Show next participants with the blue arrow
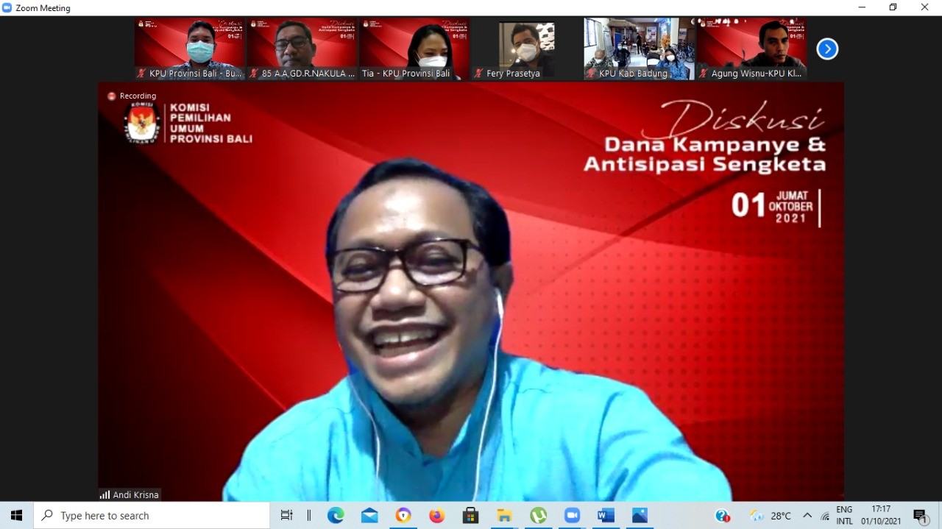 827,49
